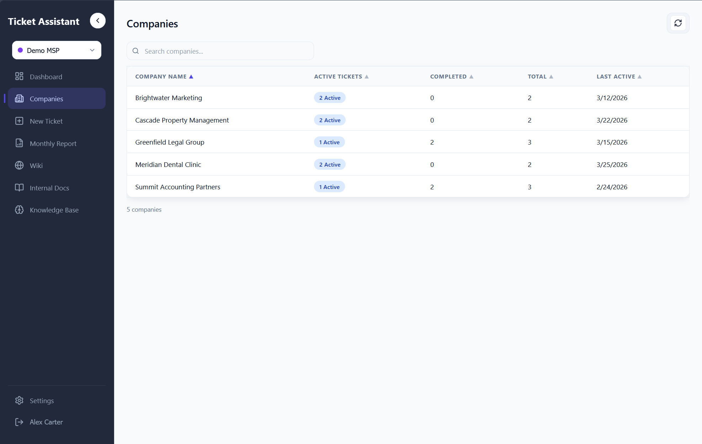
Task: Click the Monthly Report document icon
Action: coord(19,143)
